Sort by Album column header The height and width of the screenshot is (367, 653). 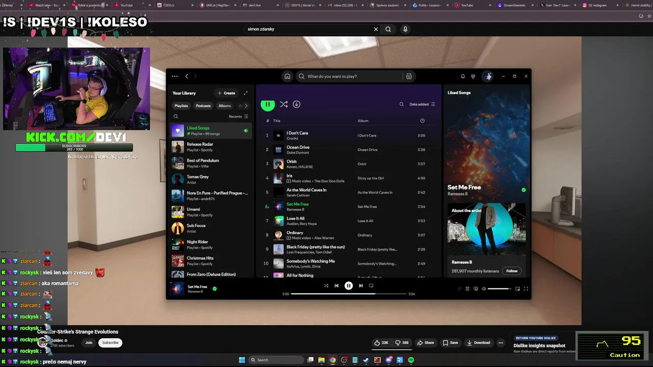click(363, 121)
